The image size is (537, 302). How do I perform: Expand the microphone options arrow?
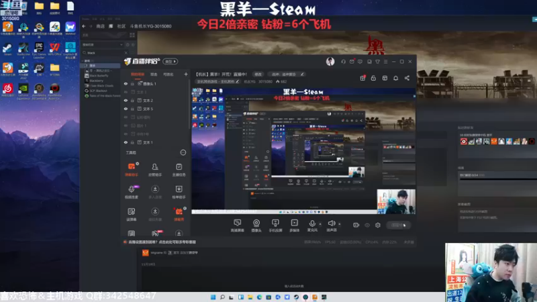[320, 224]
